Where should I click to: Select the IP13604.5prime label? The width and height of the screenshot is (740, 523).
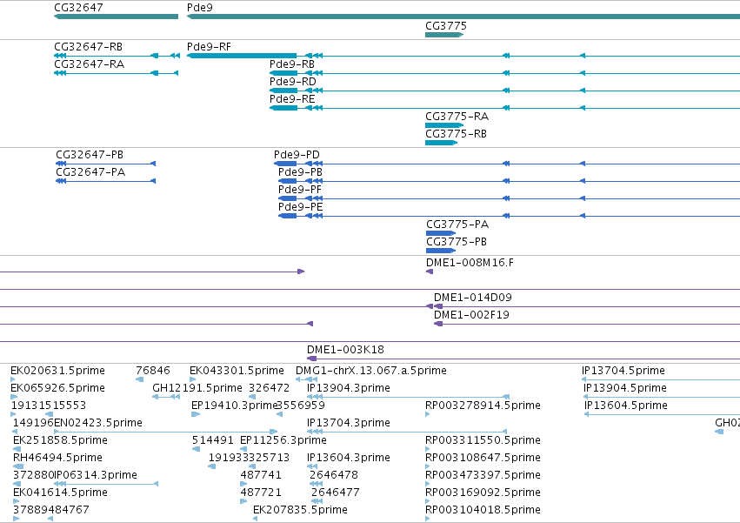[x=626, y=406]
